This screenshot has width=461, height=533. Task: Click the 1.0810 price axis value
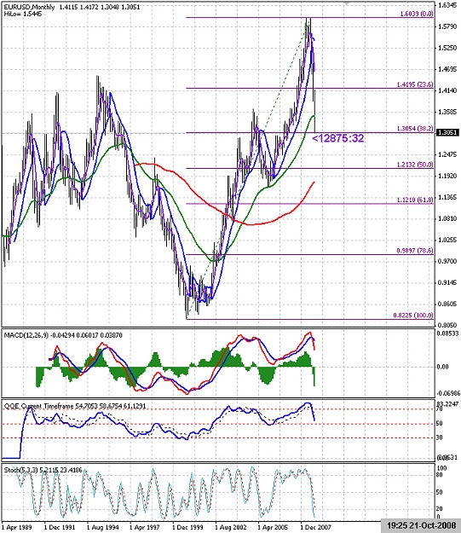[x=447, y=218]
